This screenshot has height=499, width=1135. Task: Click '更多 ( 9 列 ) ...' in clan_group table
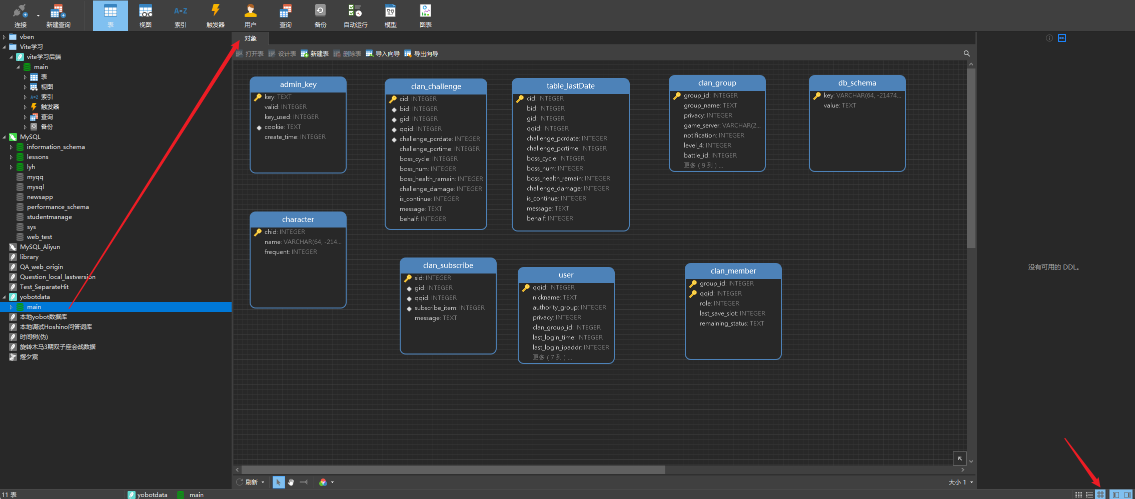click(703, 165)
